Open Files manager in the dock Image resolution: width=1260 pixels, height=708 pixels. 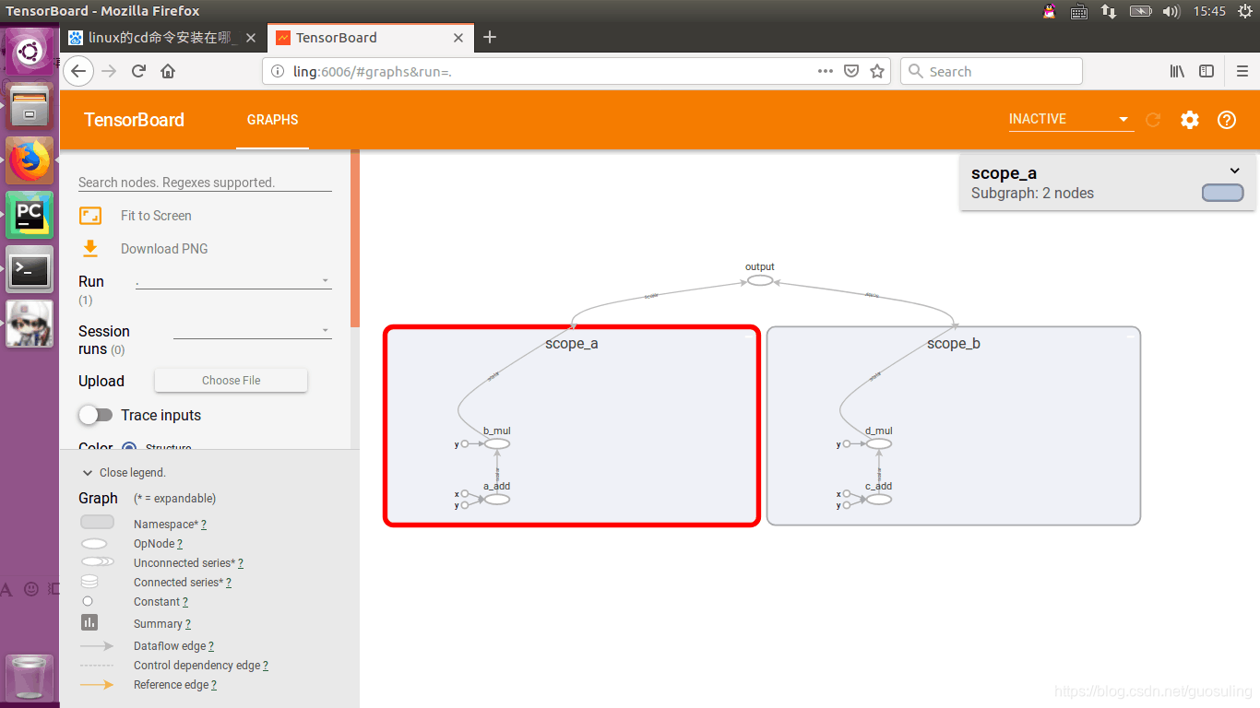point(30,105)
